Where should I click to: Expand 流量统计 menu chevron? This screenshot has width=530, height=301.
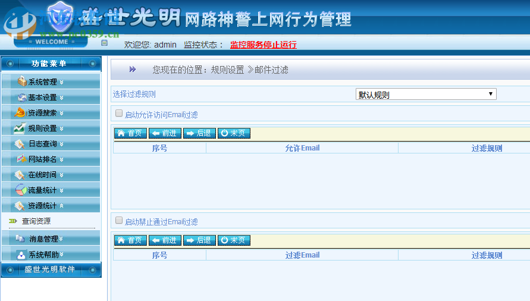coord(61,190)
